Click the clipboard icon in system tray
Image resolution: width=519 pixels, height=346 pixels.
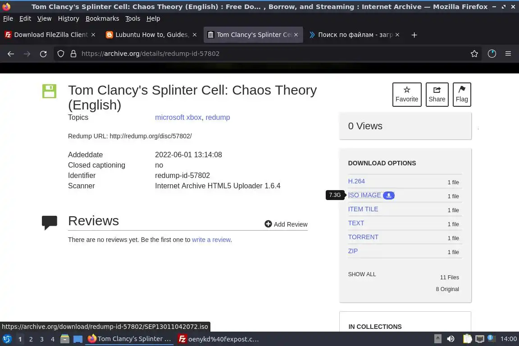click(x=467, y=339)
